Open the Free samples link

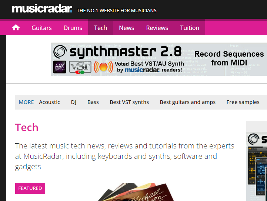tap(243, 102)
